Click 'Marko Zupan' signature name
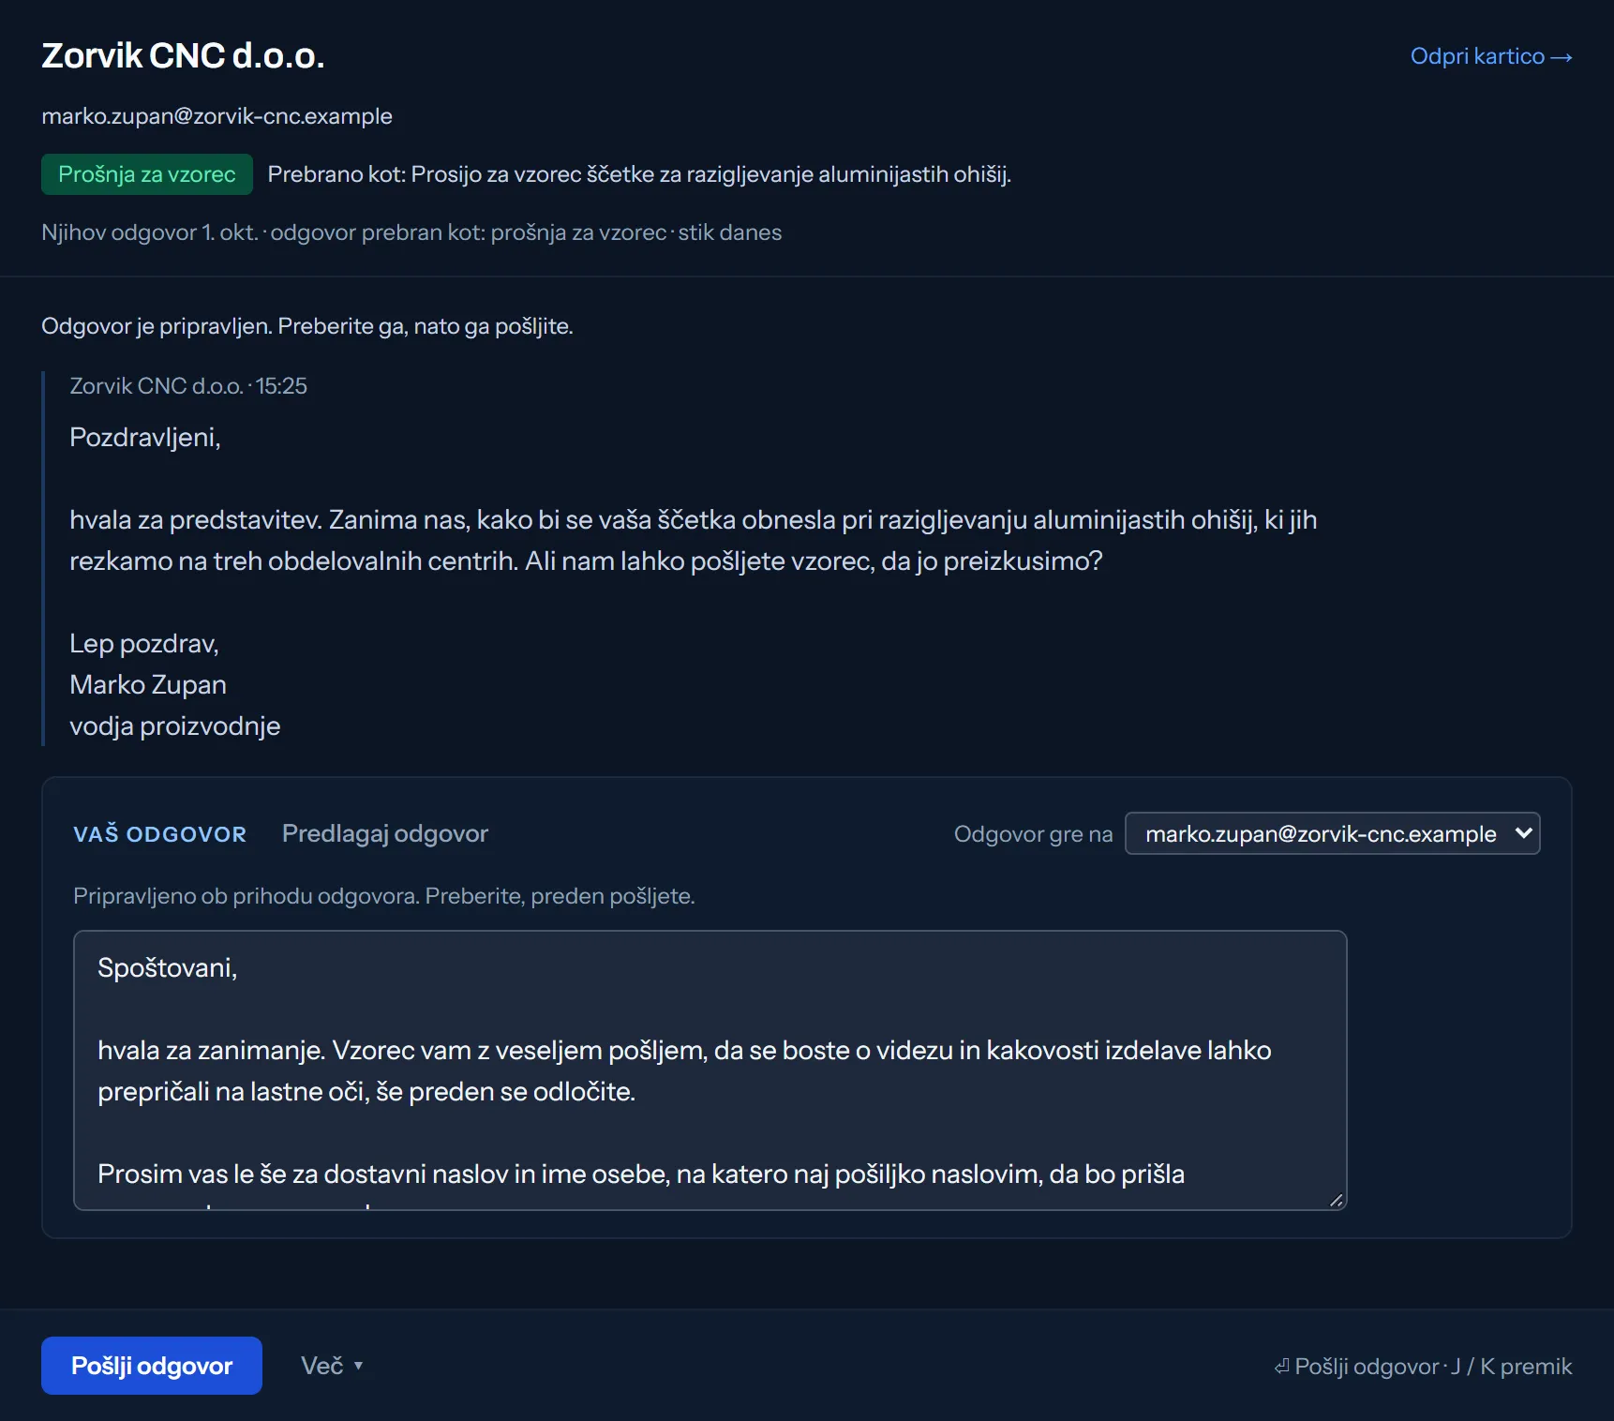 pos(148,685)
